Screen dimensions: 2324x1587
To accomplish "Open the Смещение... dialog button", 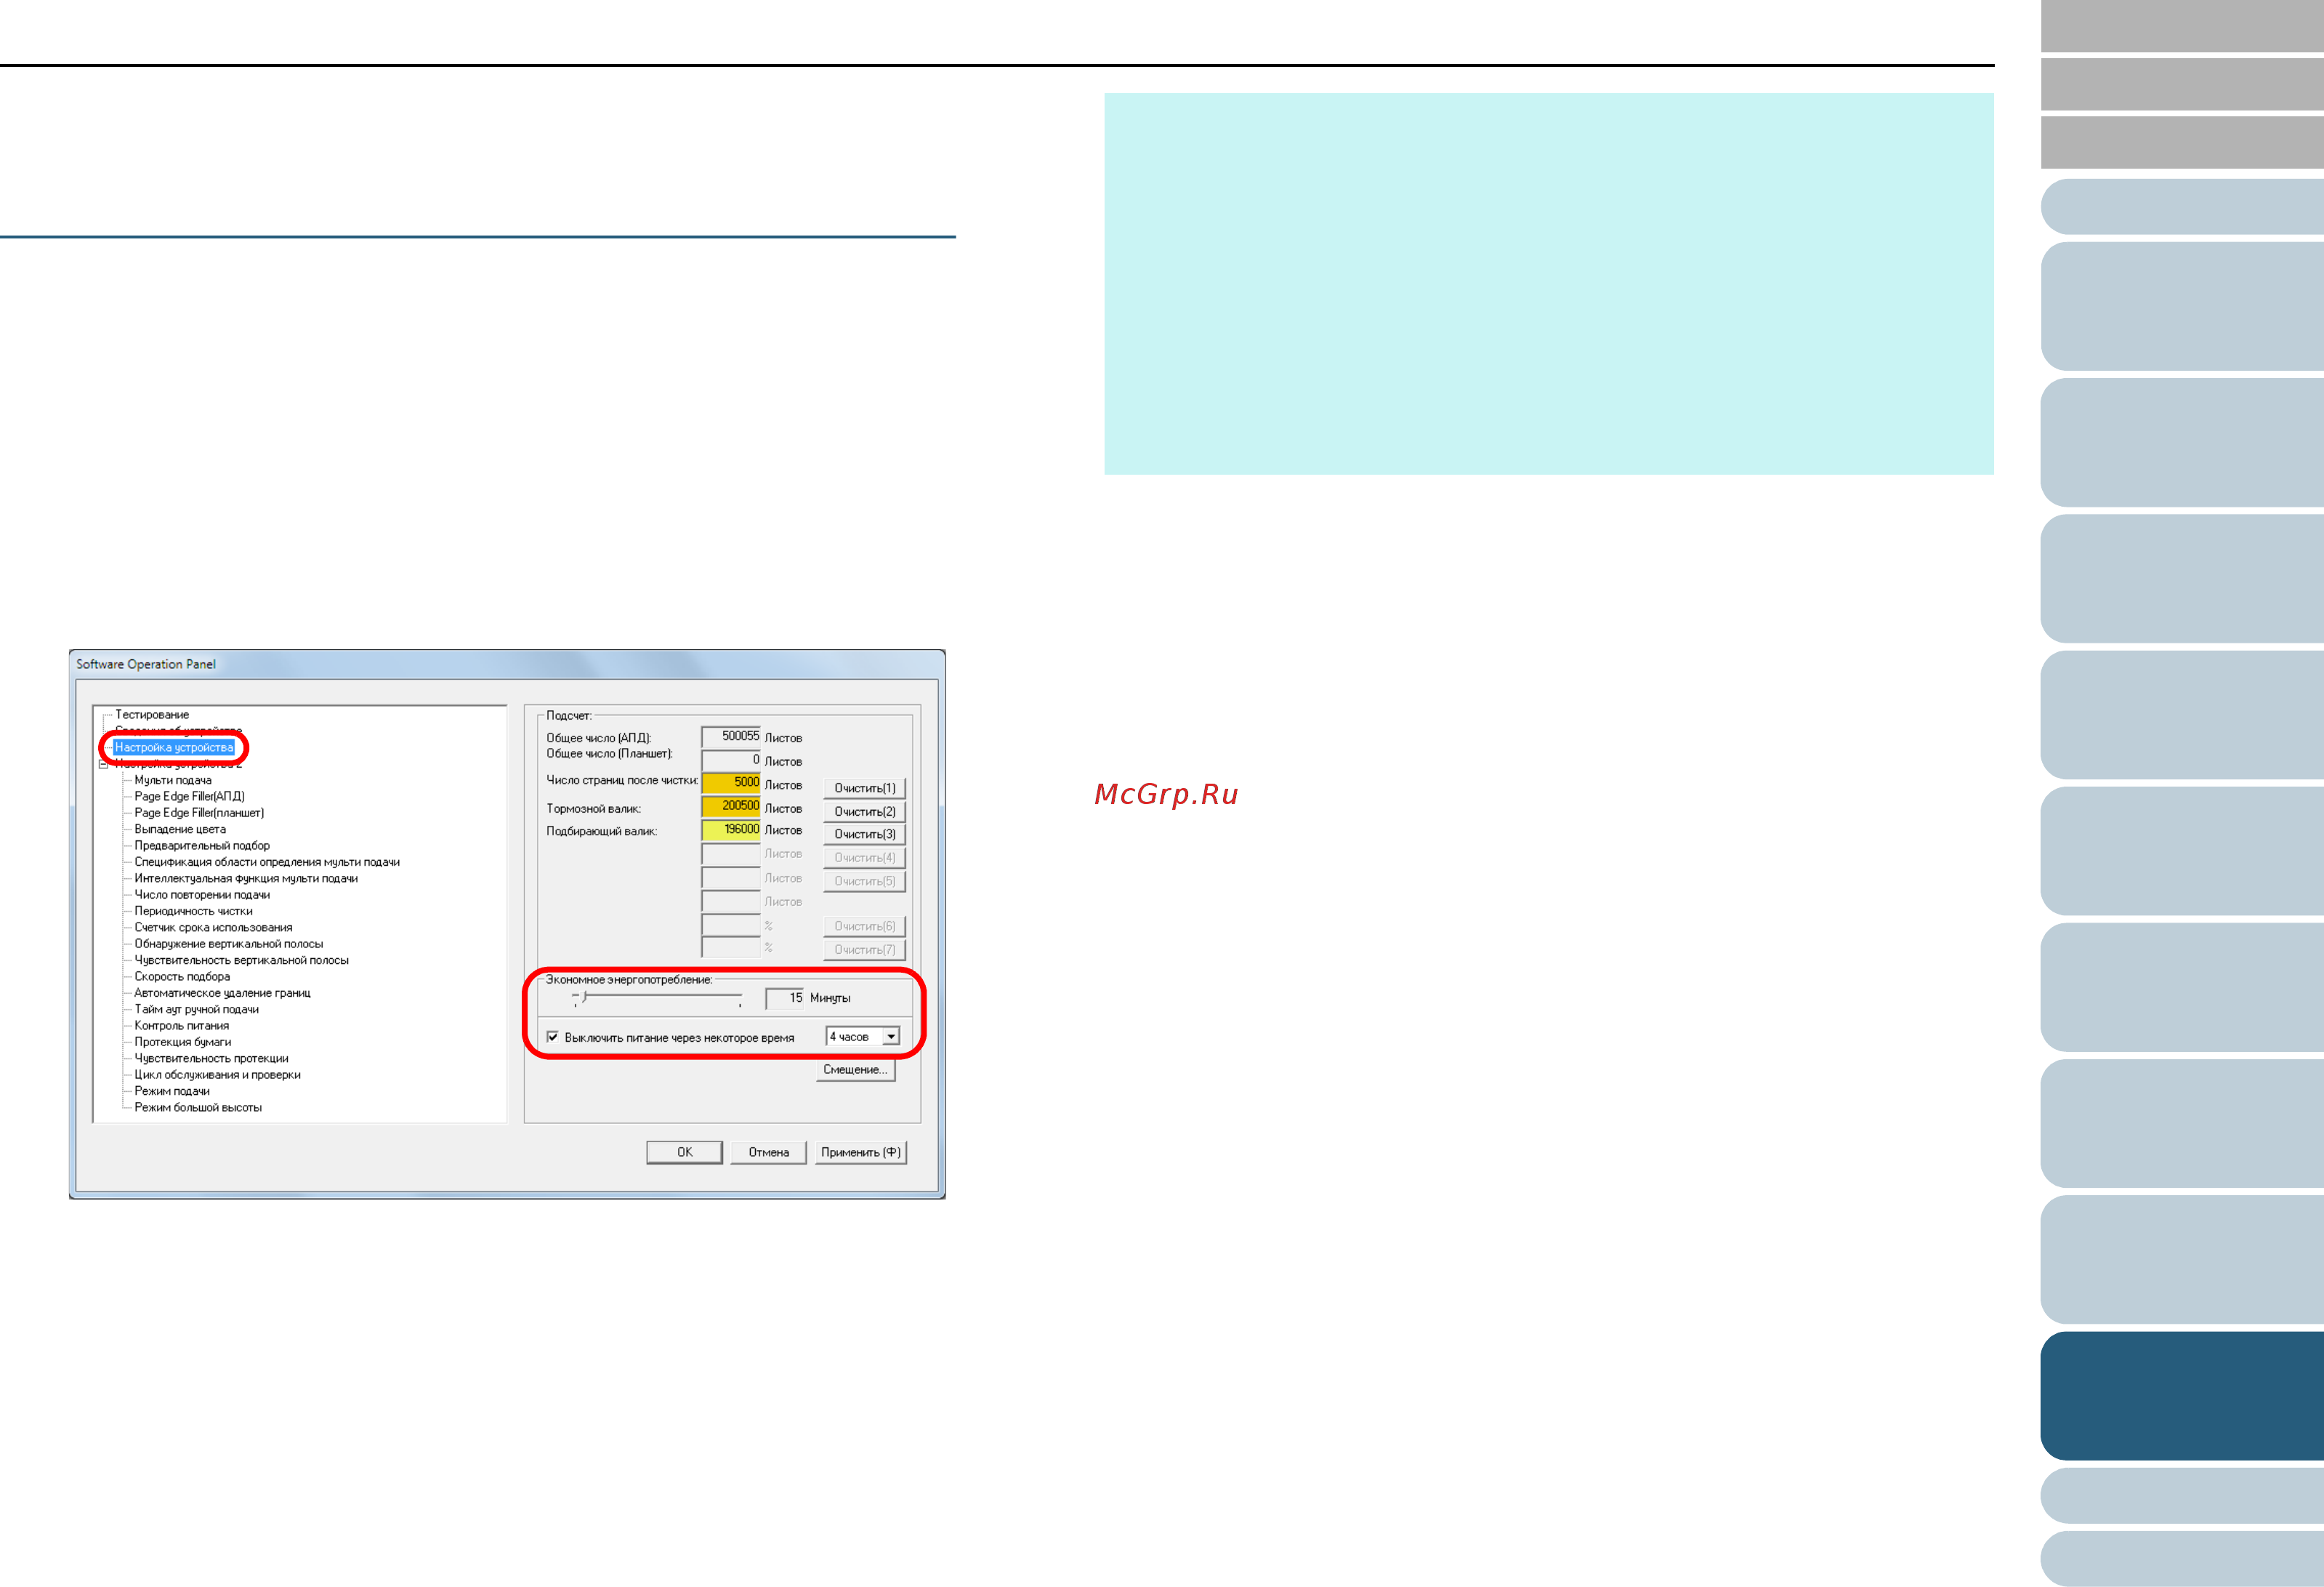I will point(855,1069).
